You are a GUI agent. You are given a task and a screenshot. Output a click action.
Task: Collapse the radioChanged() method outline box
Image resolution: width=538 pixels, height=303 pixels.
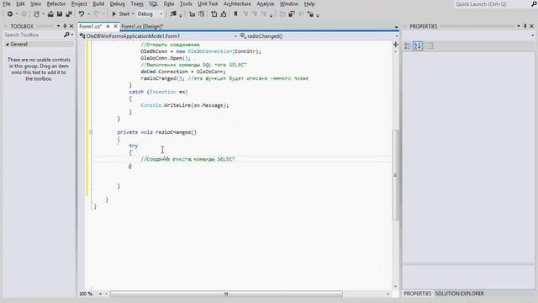pos(91,132)
